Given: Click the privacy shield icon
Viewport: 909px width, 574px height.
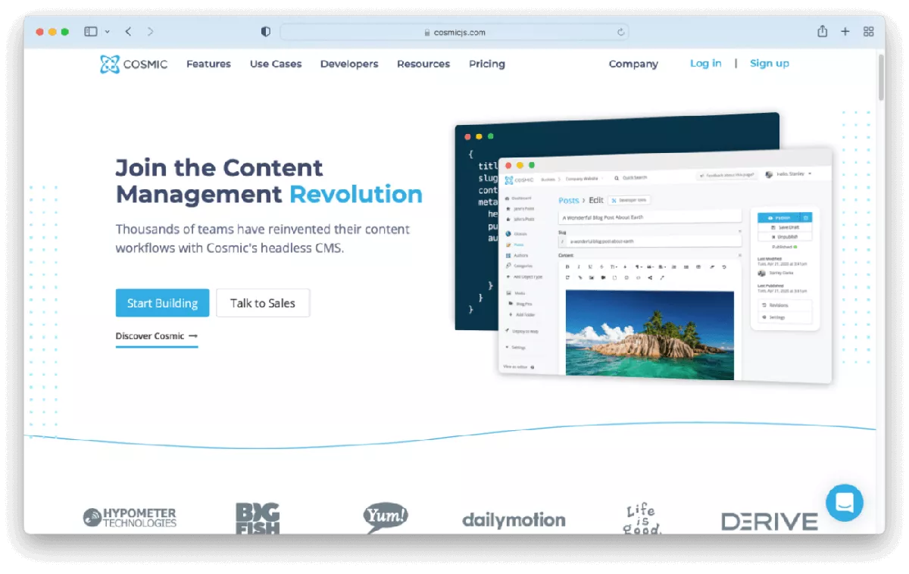Looking at the screenshot, I should (265, 32).
